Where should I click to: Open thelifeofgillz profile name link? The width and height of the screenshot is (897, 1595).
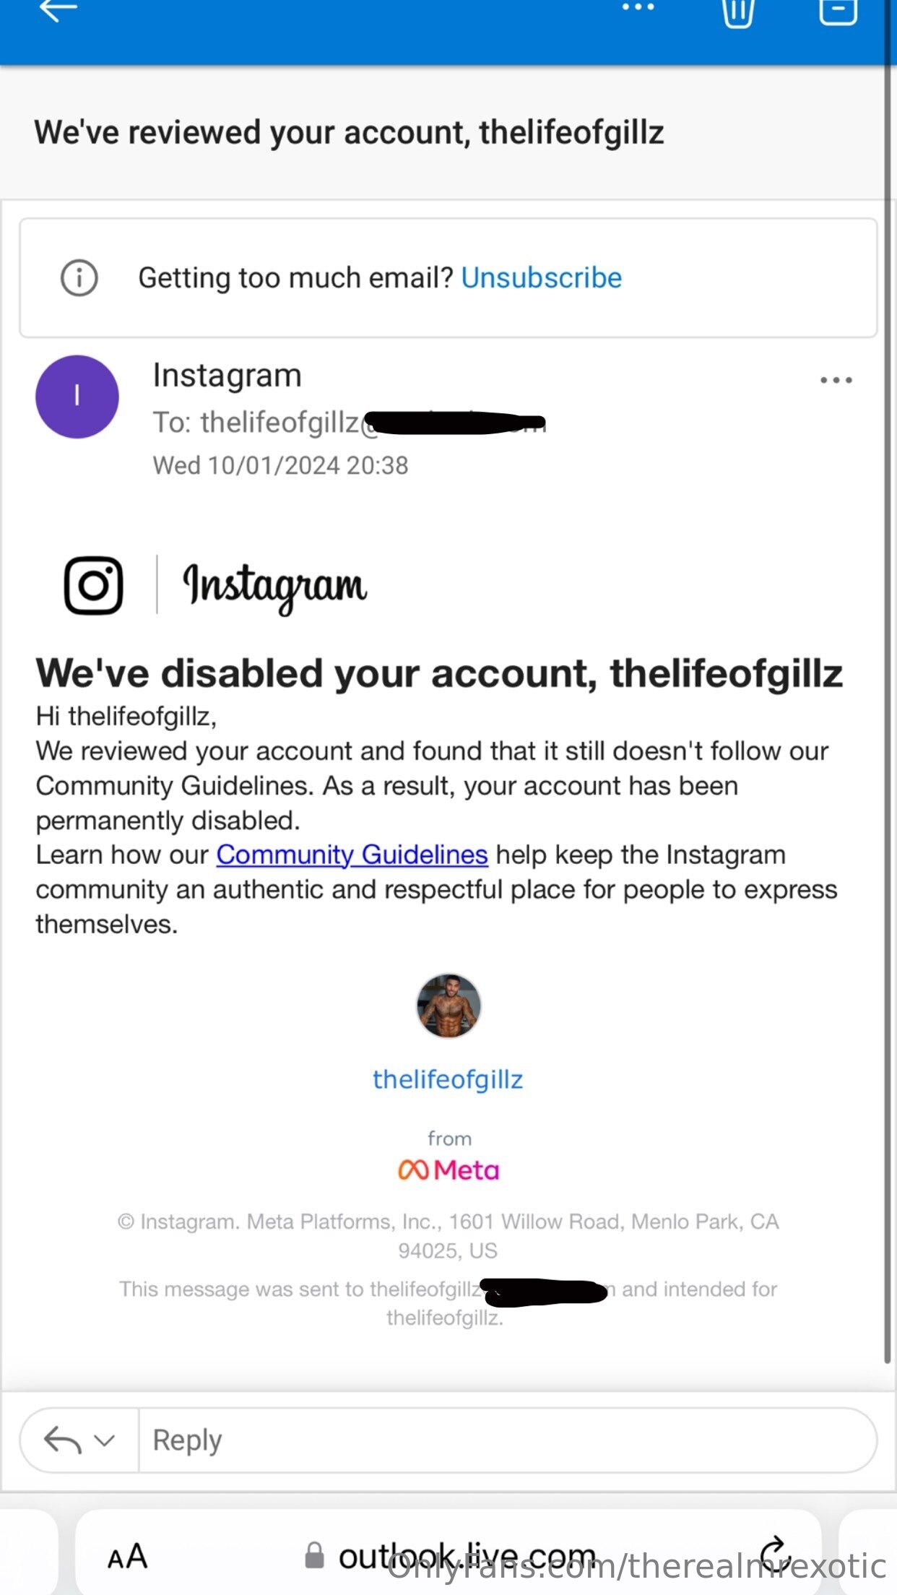(x=448, y=1079)
